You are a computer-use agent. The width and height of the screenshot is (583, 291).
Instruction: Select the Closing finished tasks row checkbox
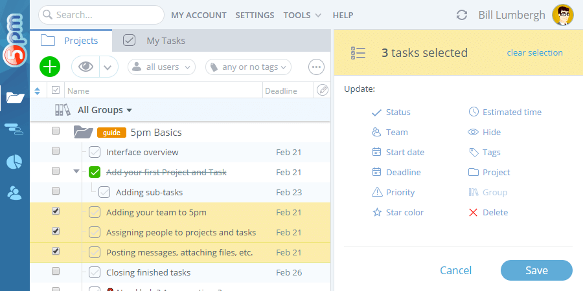pos(56,271)
